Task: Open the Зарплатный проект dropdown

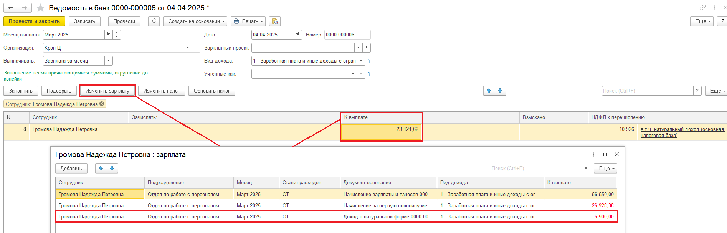Action: coord(358,48)
